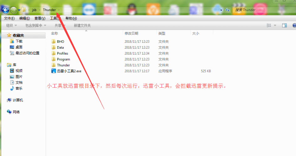
Task: Refresh the folder view
Action: tap(227, 10)
